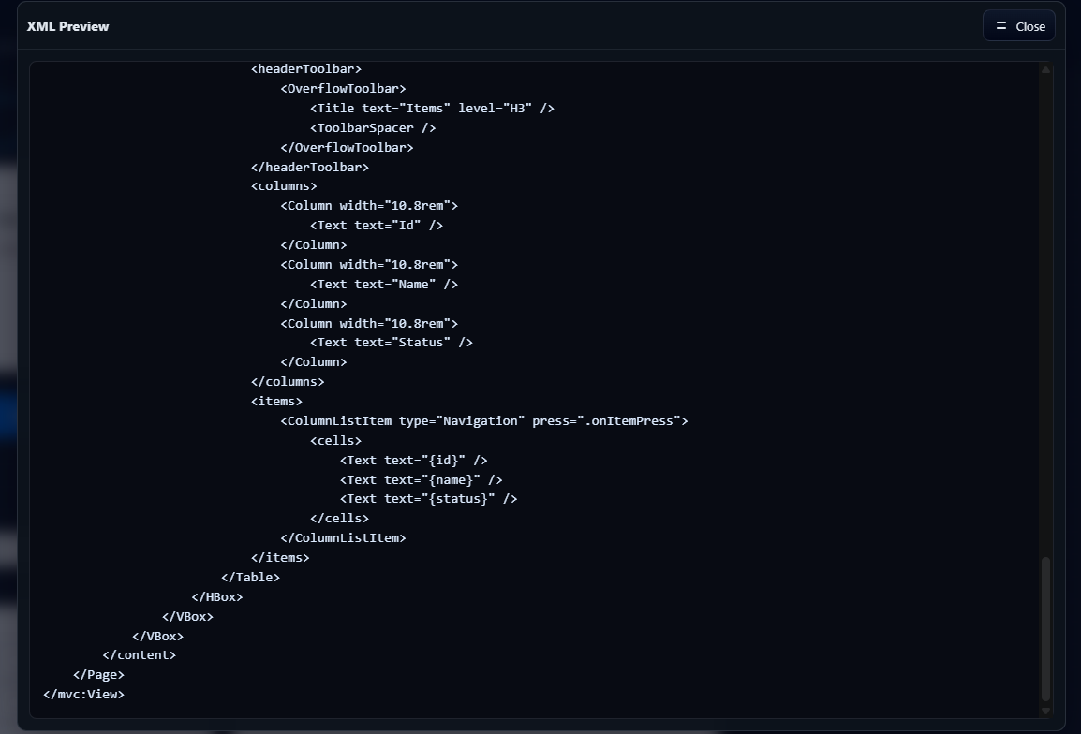
Task: Click the closing HBox tag
Action: (217, 596)
